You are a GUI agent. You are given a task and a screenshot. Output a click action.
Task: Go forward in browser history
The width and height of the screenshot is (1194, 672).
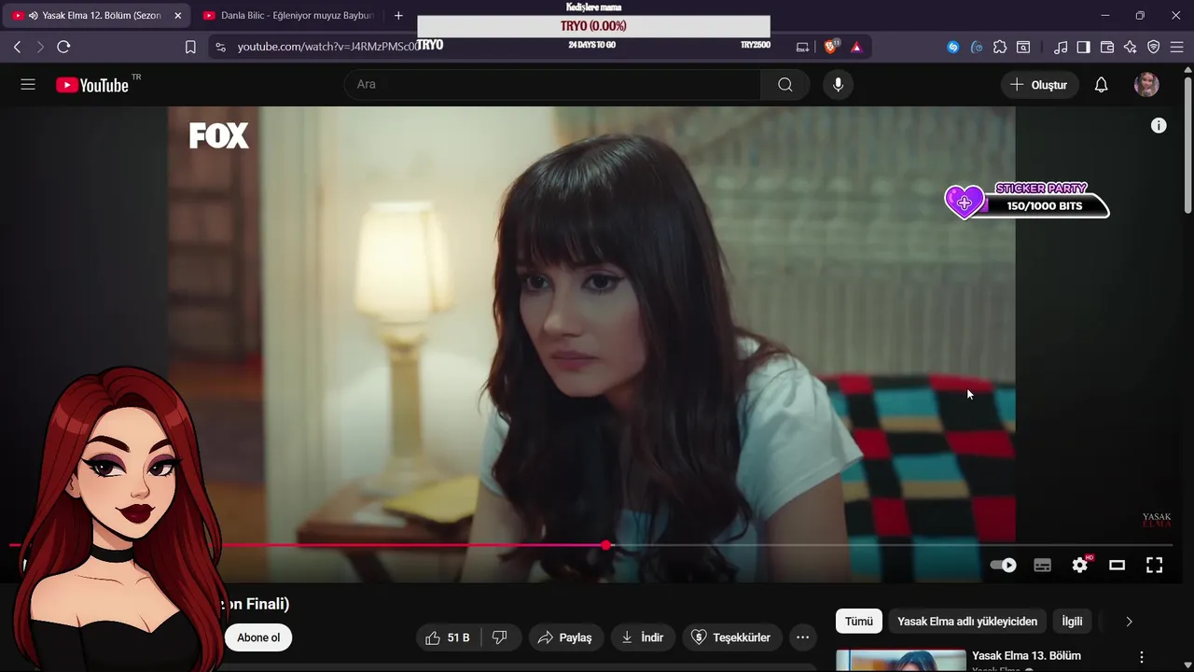(x=40, y=47)
